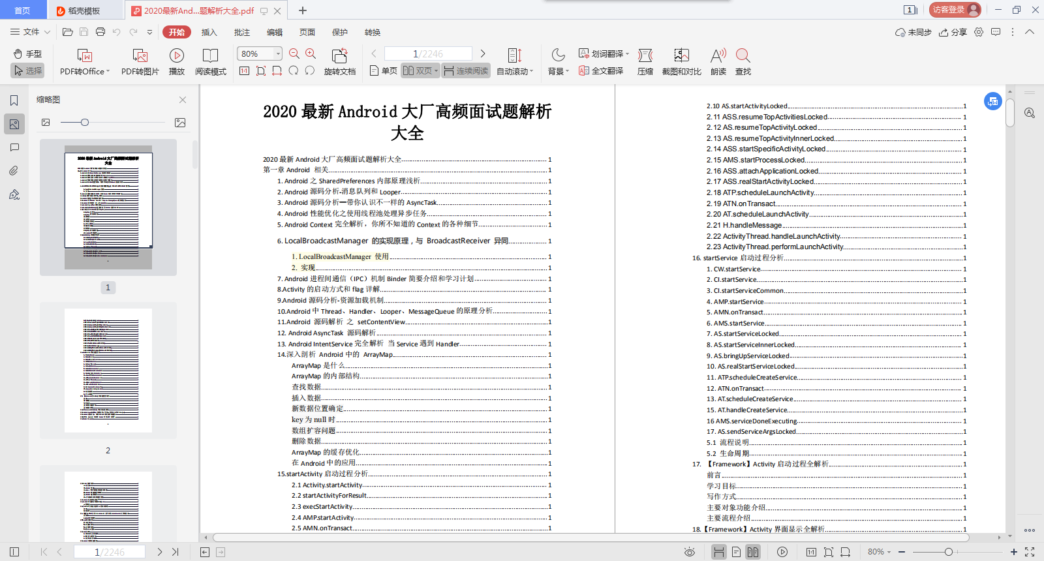Click the zoom in magnifier in toolbar
Viewport: 1044px width, 561px height.
[x=311, y=53]
